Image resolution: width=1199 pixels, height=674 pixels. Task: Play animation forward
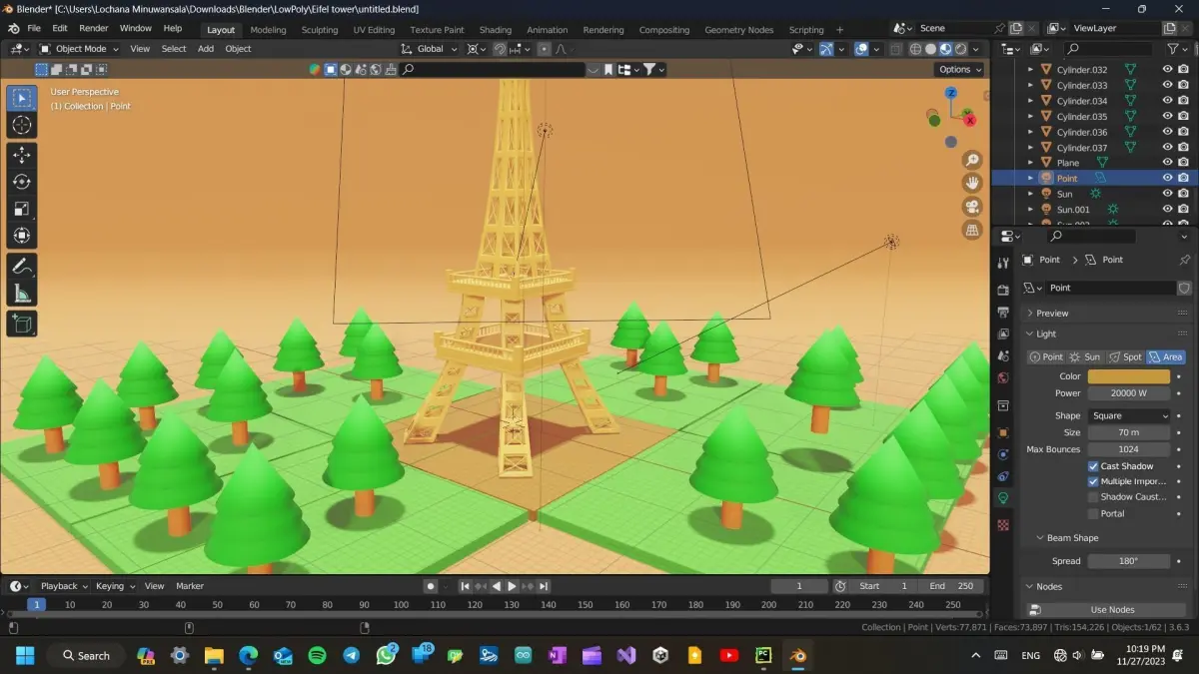click(x=513, y=586)
